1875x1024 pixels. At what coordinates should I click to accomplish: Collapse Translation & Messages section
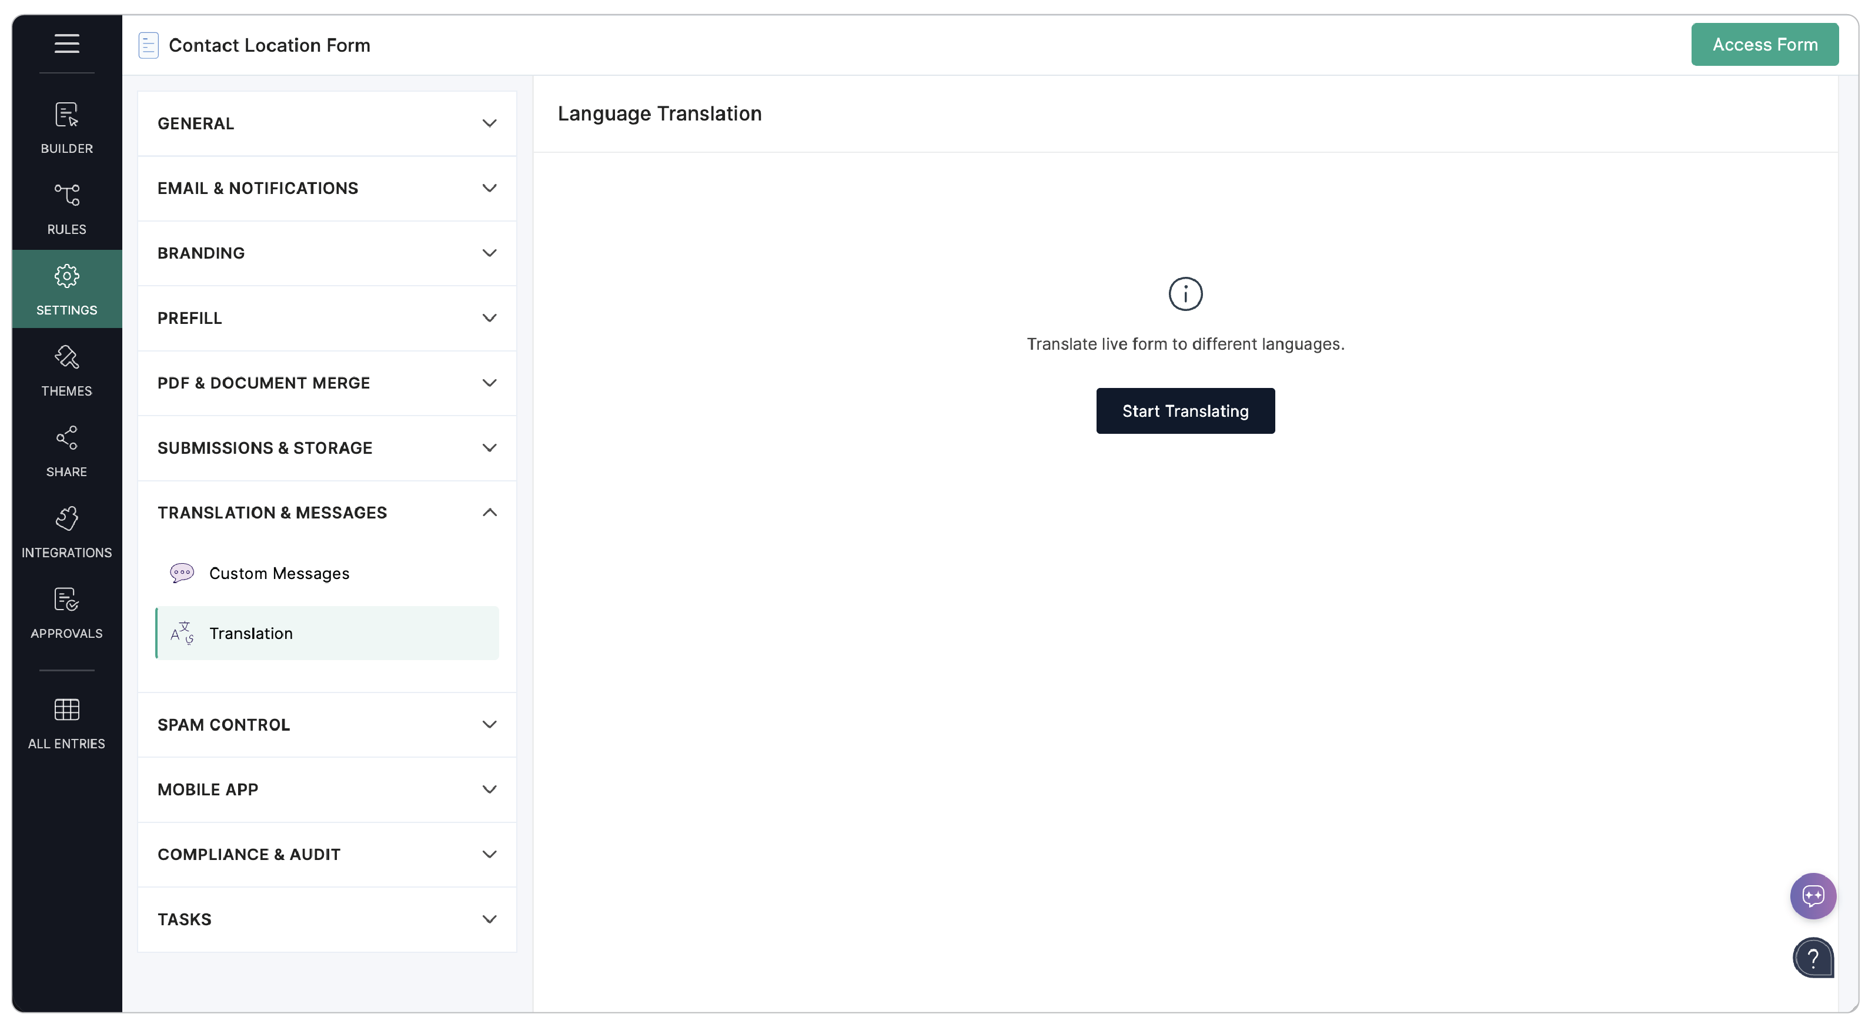pyautogui.click(x=327, y=513)
